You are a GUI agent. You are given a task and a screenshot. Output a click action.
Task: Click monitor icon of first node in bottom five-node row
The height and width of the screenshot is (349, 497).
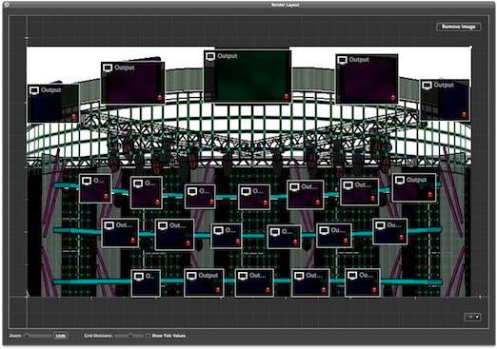pos(139,277)
